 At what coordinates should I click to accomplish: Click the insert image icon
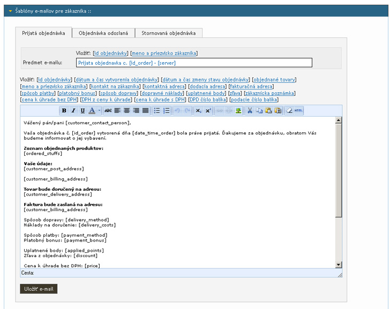(x=238, y=111)
